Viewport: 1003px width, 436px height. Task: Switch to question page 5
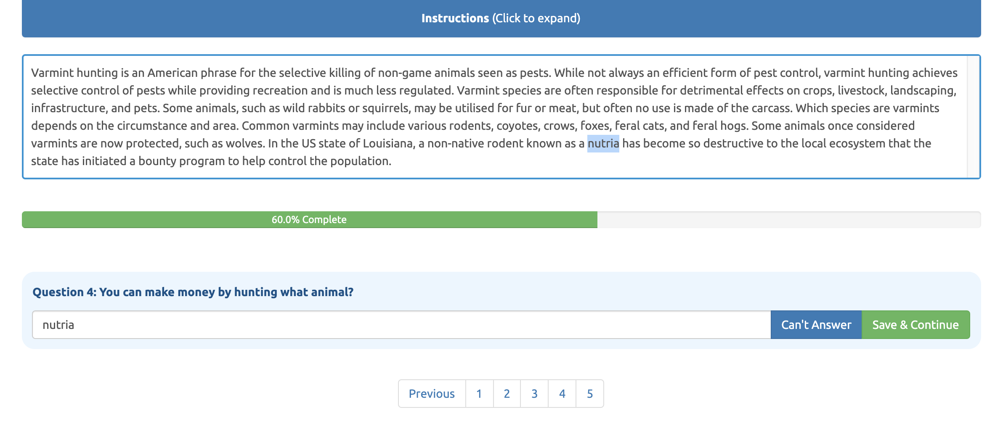click(x=590, y=394)
